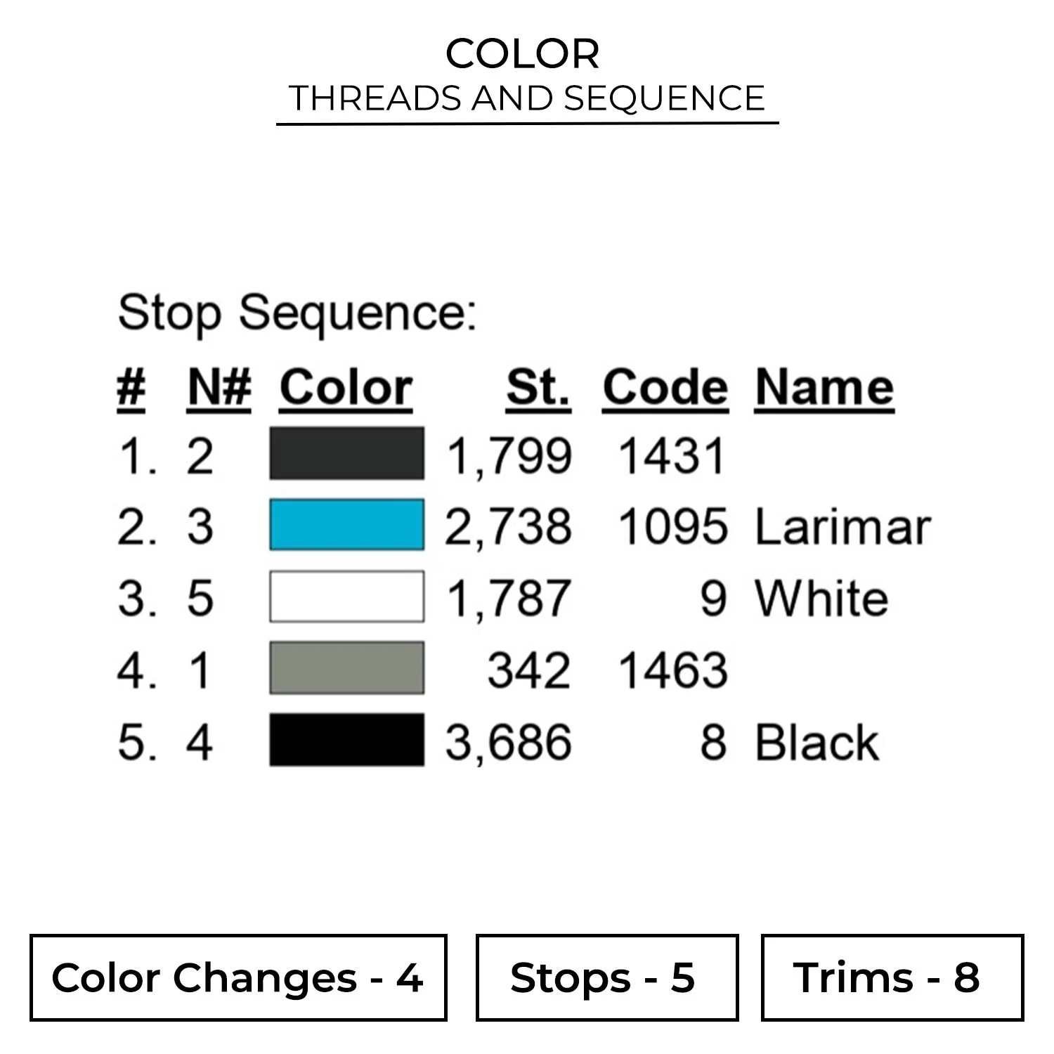Select the White thread name

[x=821, y=599]
